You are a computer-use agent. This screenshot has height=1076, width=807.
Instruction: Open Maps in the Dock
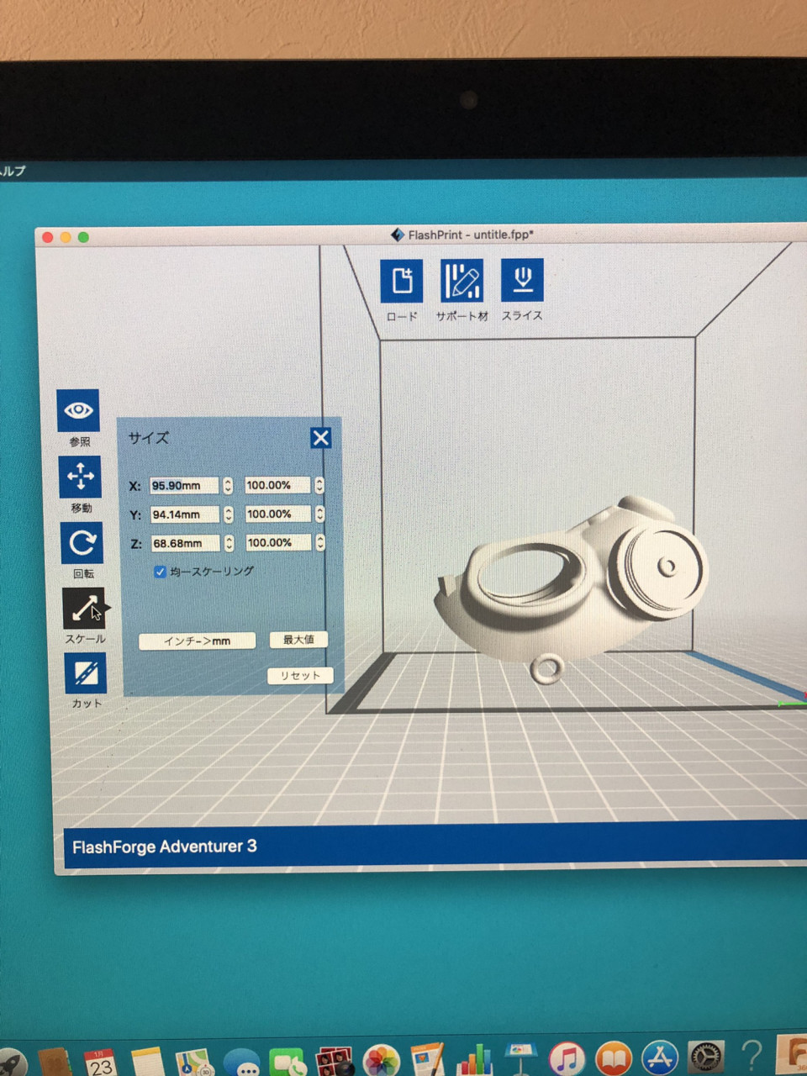click(x=194, y=1063)
